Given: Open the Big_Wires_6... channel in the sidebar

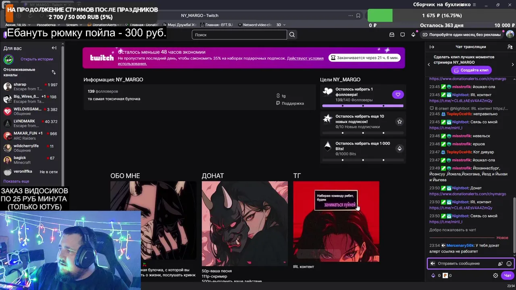Looking at the screenshot, I should [31, 99].
